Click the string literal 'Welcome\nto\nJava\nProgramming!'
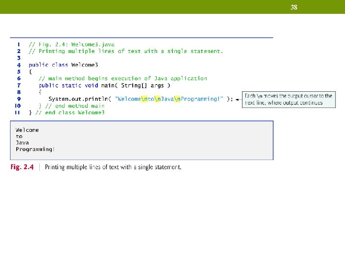The image size is (345, 258). pos(169,99)
